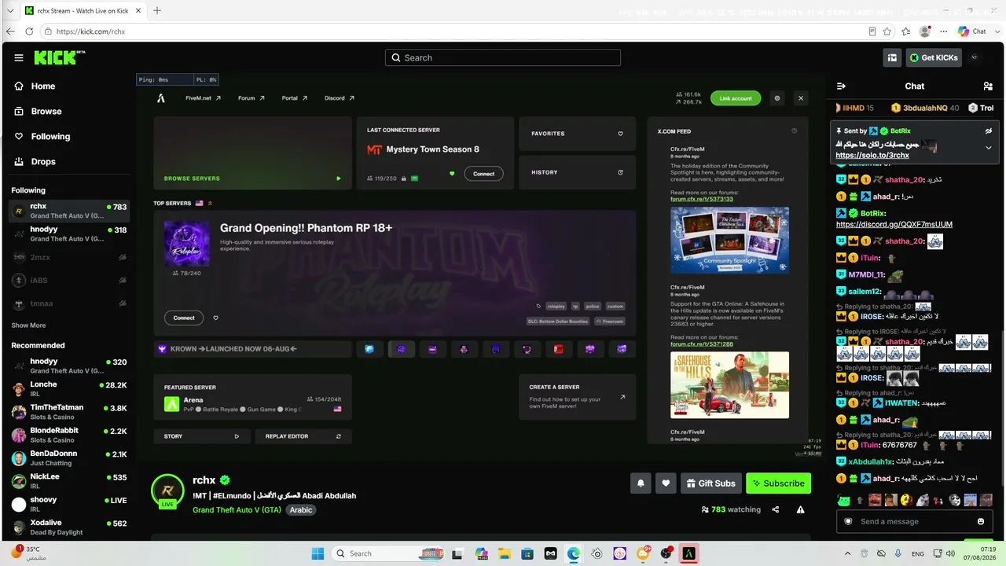
Task: Connect to the Phantom RP server
Action: 184,318
